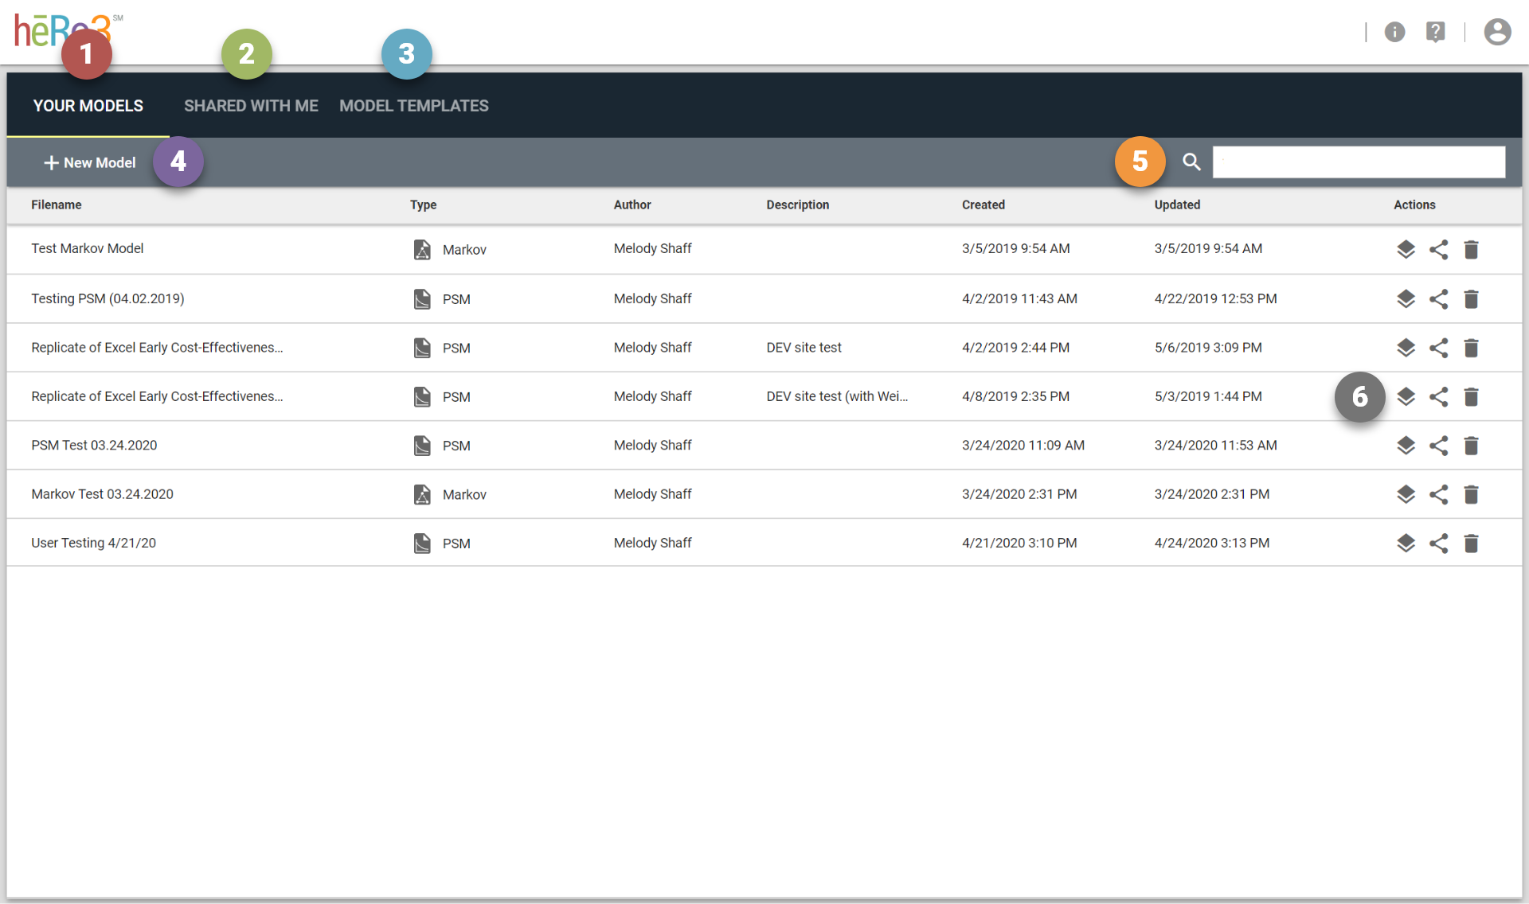The width and height of the screenshot is (1529, 904).
Task: Create a New Model
Action: 89,162
